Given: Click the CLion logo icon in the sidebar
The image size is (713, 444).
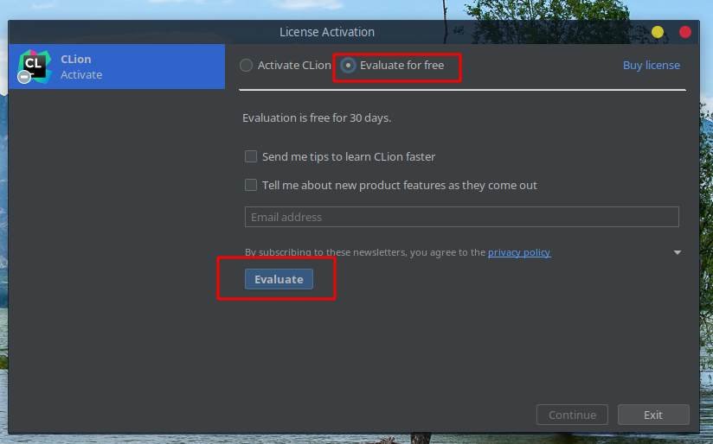Looking at the screenshot, I should [x=35, y=66].
